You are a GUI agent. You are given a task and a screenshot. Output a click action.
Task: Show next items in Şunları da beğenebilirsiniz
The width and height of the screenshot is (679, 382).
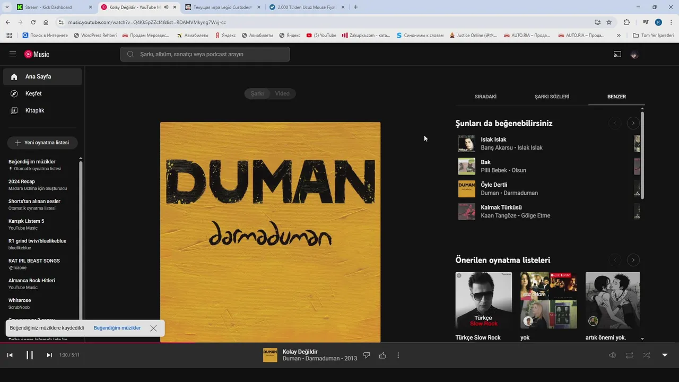633,123
